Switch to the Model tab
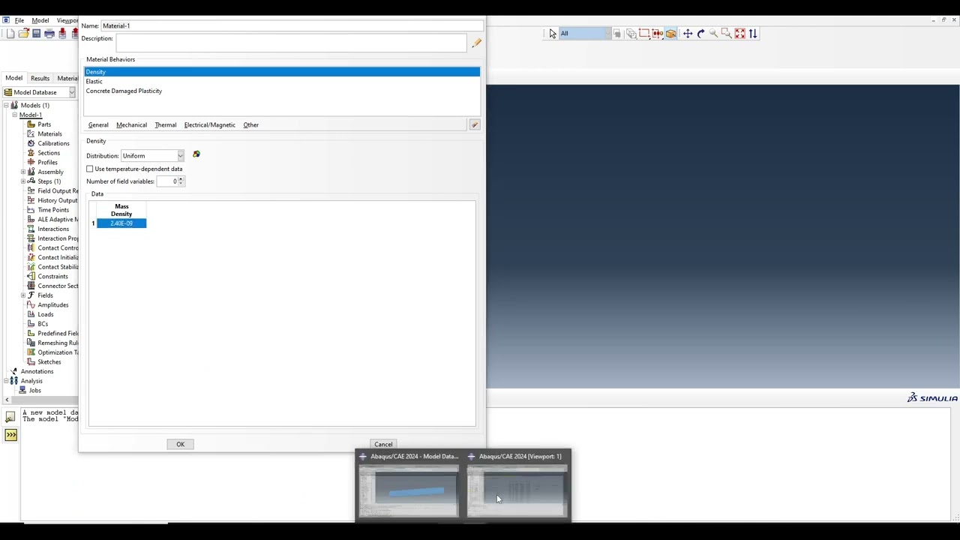The image size is (960, 540). pyautogui.click(x=14, y=78)
